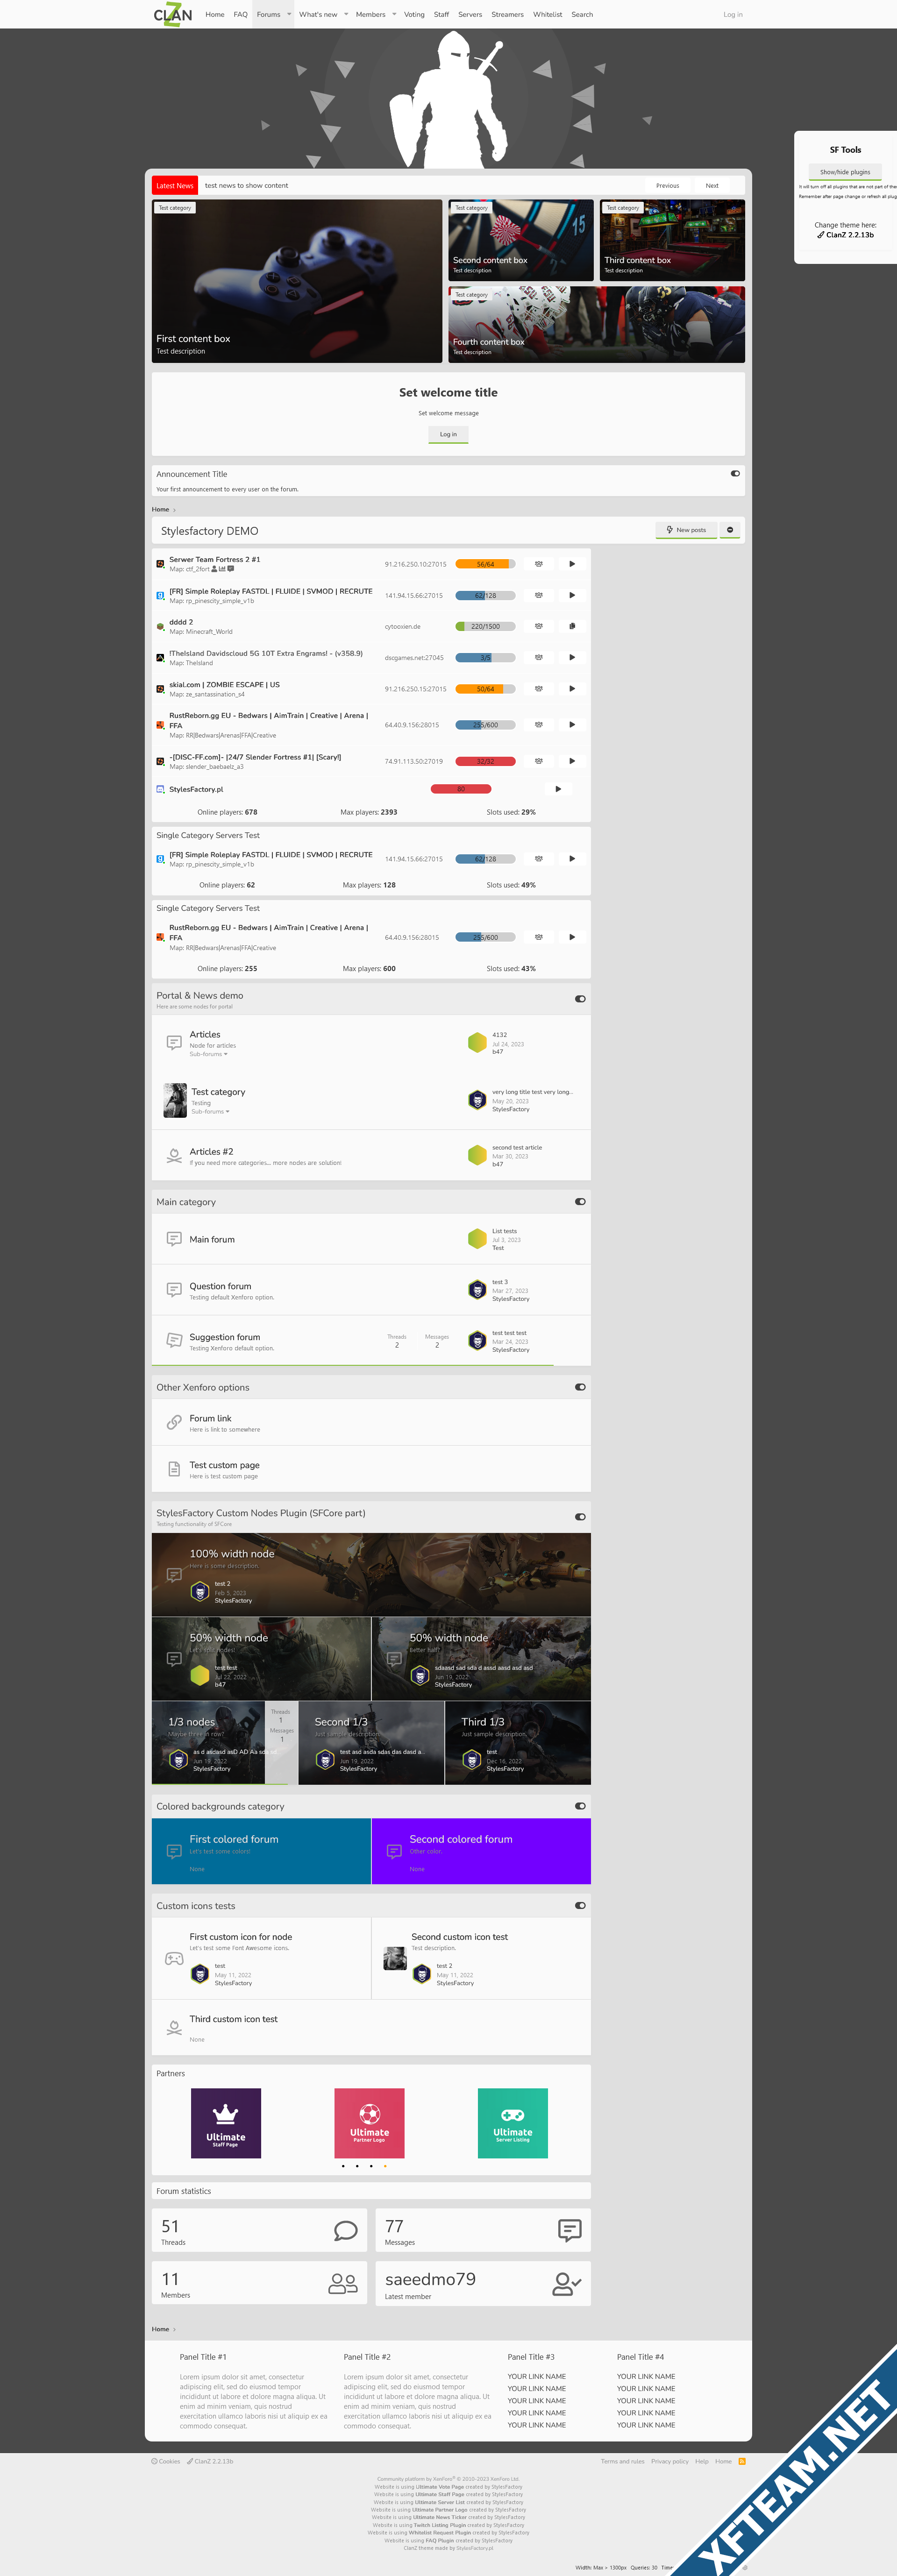Open the Voting menu item
The height and width of the screenshot is (2576, 897).
(414, 14)
